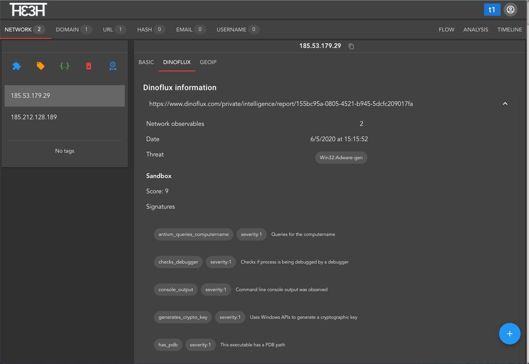
Task: Collapse the Dinoflux report panel chevron
Action: pyautogui.click(x=505, y=104)
